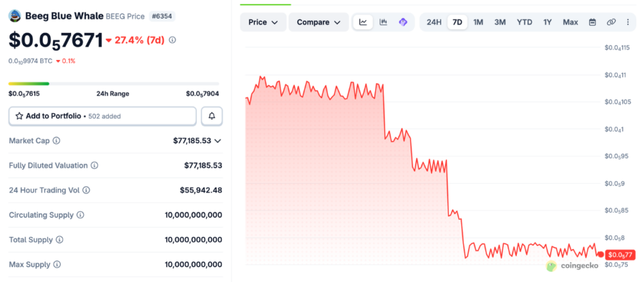
Task: Open the three-dot chart options menu
Action: (627, 22)
